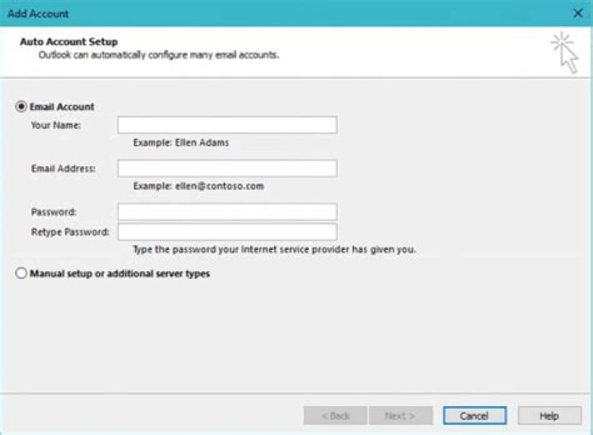Click the "Your Name:" label
This screenshot has height=435, width=593.
pyautogui.click(x=50, y=125)
